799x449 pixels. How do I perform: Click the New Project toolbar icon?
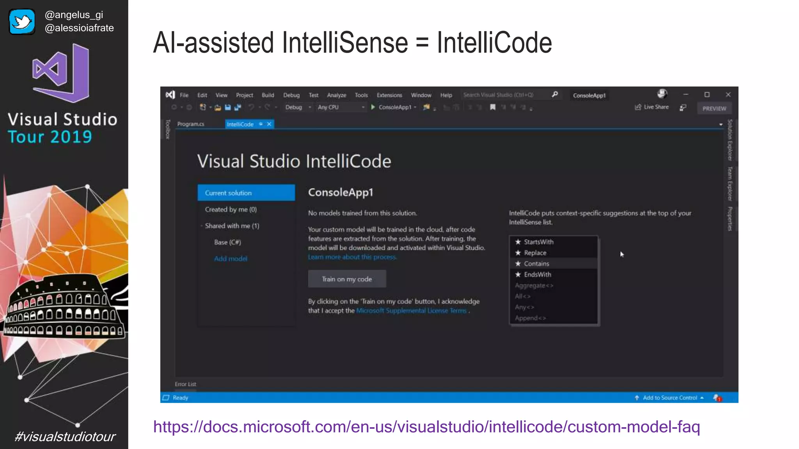203,107
